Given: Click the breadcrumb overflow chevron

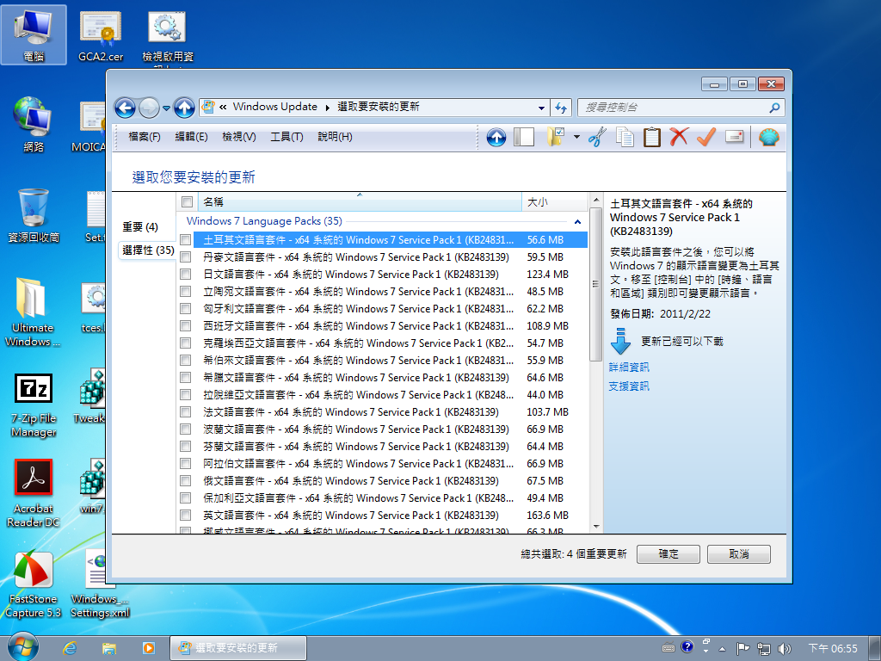Looking at the screenshot, I should click(223, 107).
